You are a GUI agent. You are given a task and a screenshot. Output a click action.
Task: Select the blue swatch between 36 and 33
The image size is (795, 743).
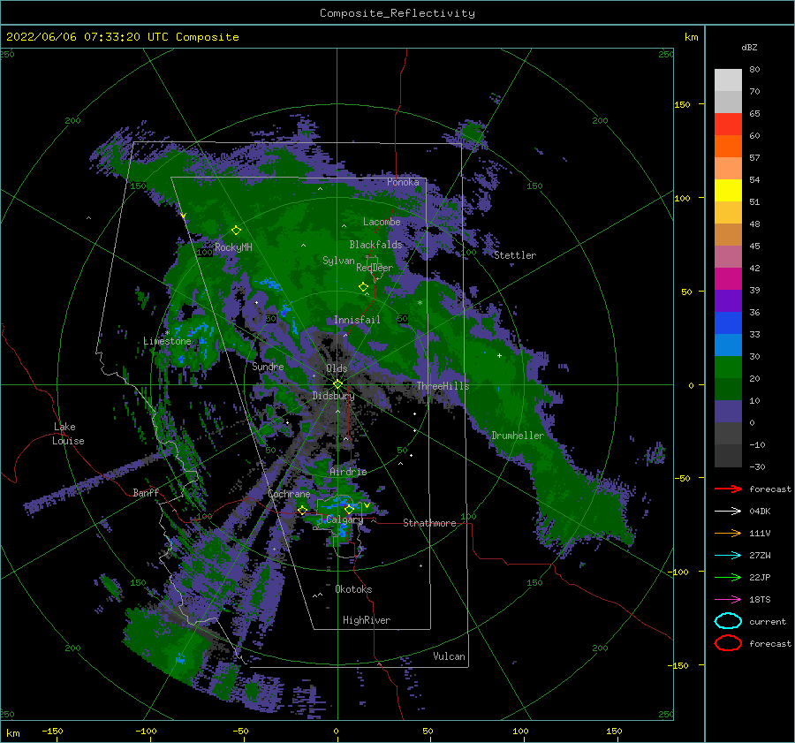coord(728,322)
